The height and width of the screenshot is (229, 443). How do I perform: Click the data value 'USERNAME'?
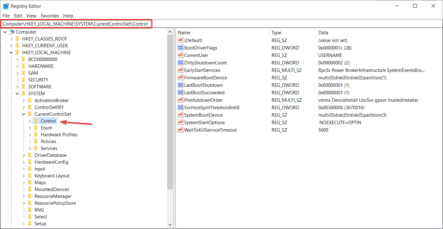pyautogui.click(x=330, y=55)
